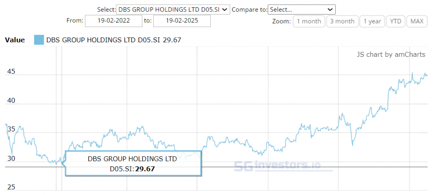The height and width of the screenshot is (195, 438).
Task: Zoom chart to 3 month
Action: pyautogui.click(x=343, y=21)
